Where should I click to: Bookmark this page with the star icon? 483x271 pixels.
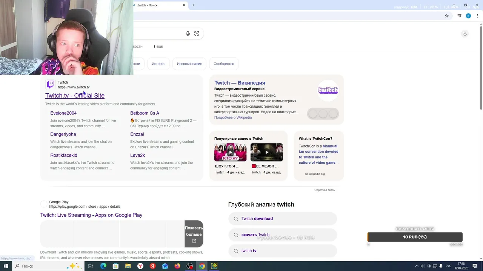[x=447, y=16]
